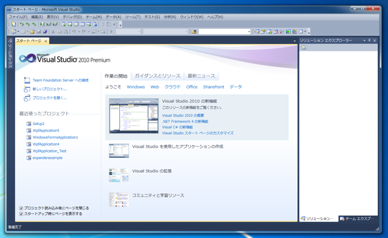Open recent project expanderexample

pos(47,158)
